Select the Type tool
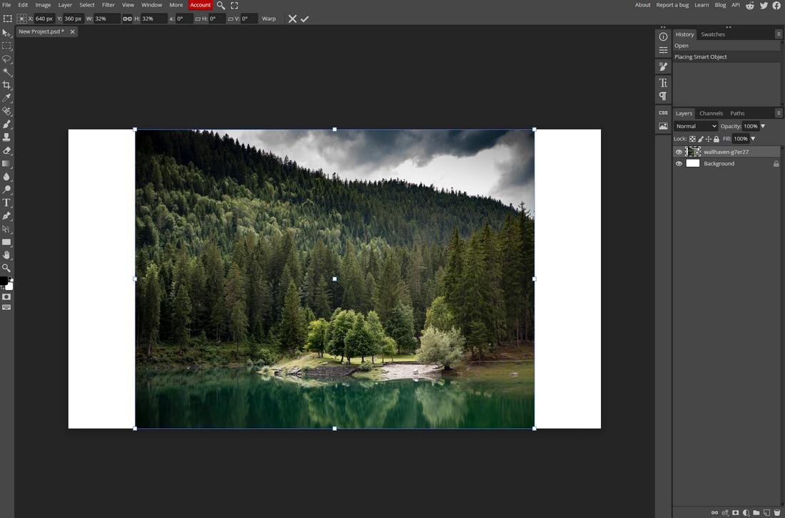Viewport: 785px width, 518px height. tap(7, 202)
